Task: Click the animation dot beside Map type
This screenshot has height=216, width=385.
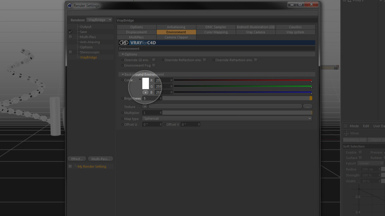Action: (x=122, y=119)
